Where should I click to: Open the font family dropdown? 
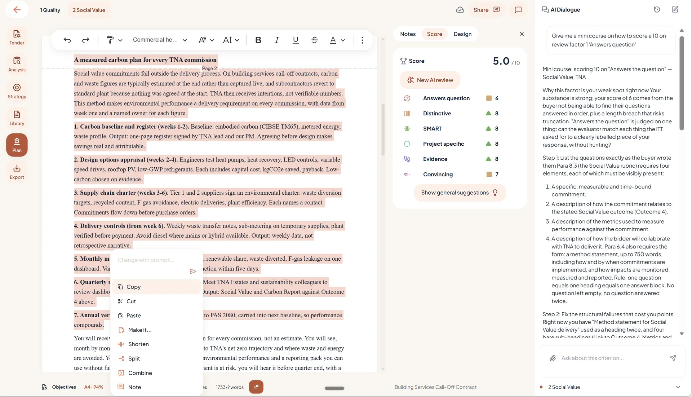(x=206, y=40)
